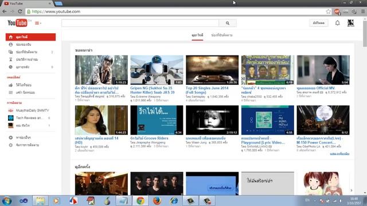This screenshot has width=367, height=206.
Task: Click the system tray volume icon
Action: pos(341,201)
